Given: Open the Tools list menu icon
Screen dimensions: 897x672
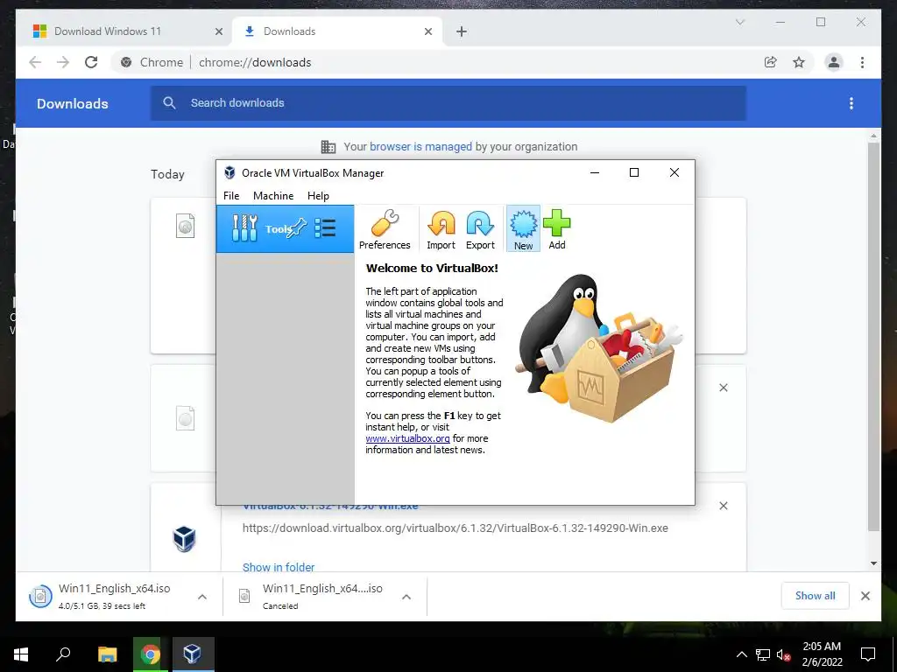Looking at the screenshot, I should [x=325, y=228].
